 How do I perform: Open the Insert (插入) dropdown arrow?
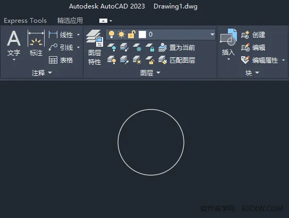[x=228, y=59]
